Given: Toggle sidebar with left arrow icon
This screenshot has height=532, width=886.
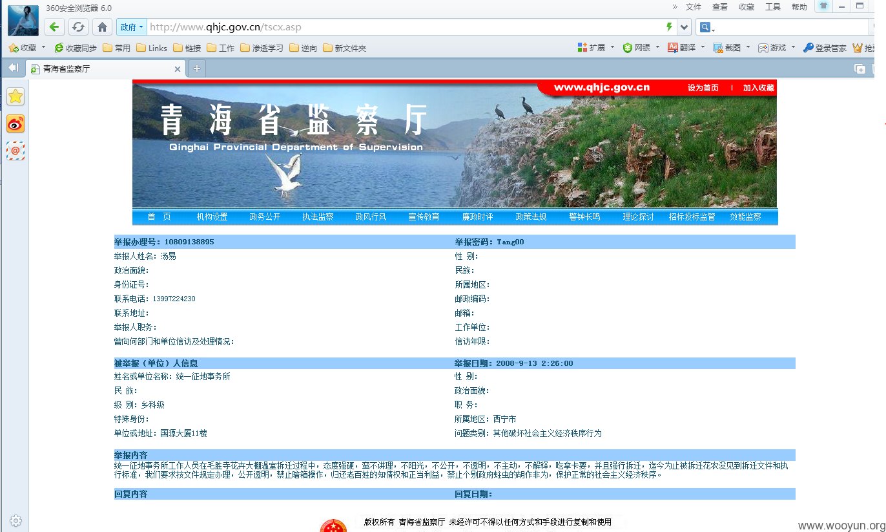Looking at the screenshot, I should tap(12, 68).
